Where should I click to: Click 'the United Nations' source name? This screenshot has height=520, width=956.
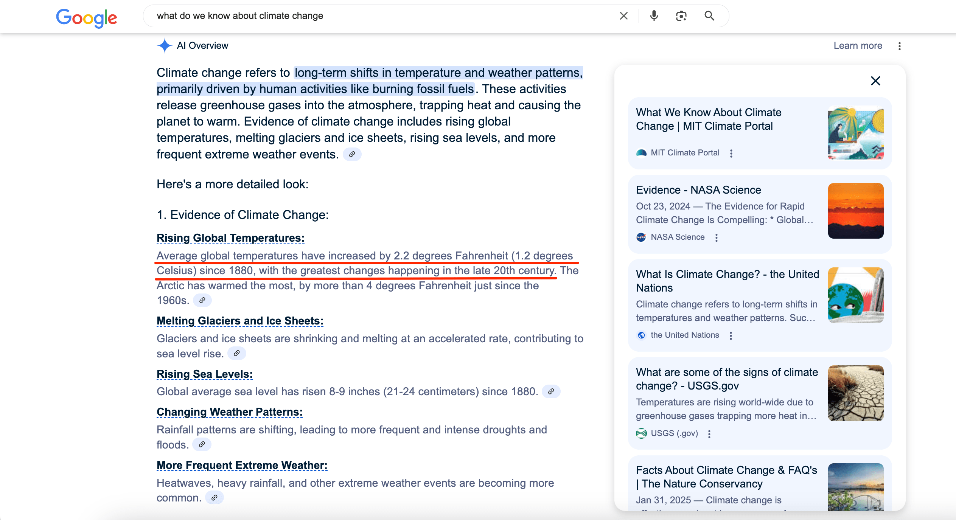(x=685, y=335)
